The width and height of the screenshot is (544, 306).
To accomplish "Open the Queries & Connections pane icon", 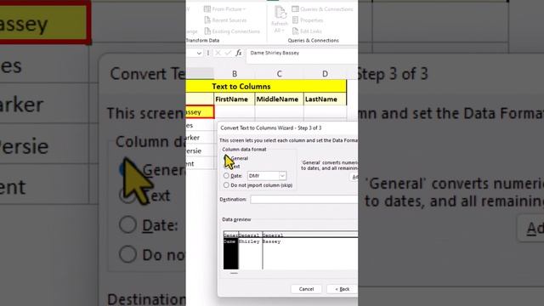I will coord(295,9).
